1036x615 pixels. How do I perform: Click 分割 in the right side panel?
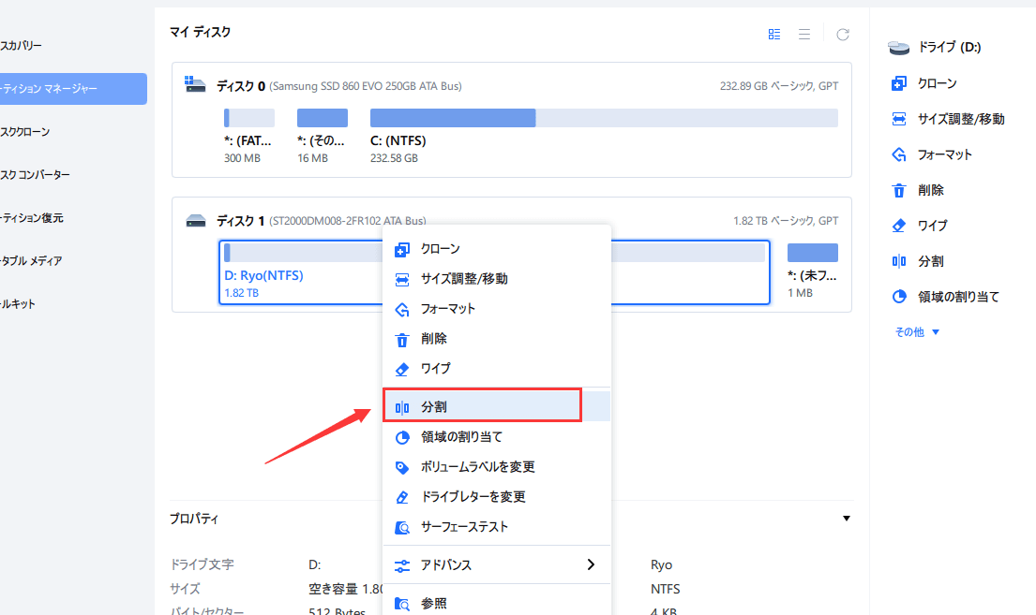point(930,262)
